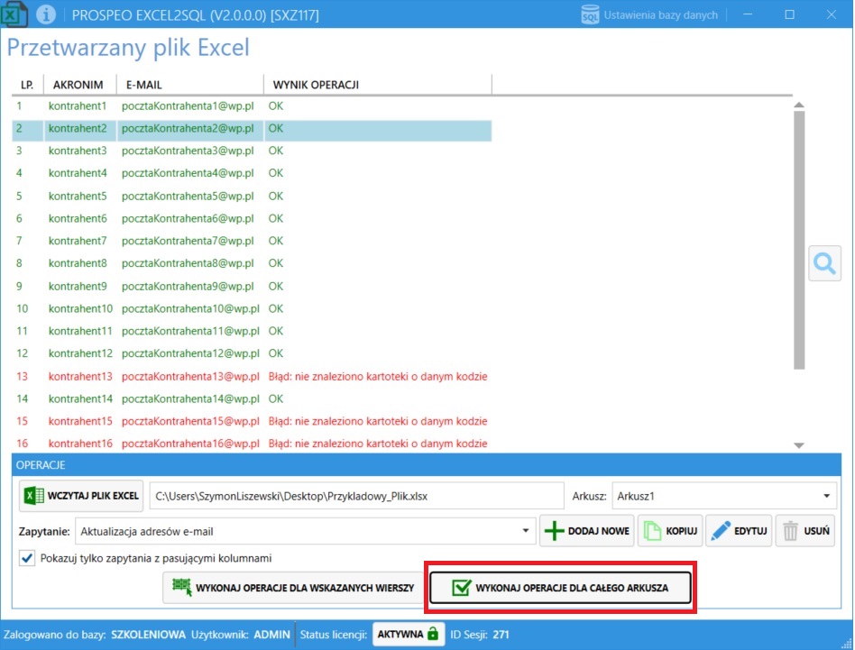Click the KOPIUJ button
Viewport: 855px width, 650px height.
pyautogui.click(x=670, y=531)
